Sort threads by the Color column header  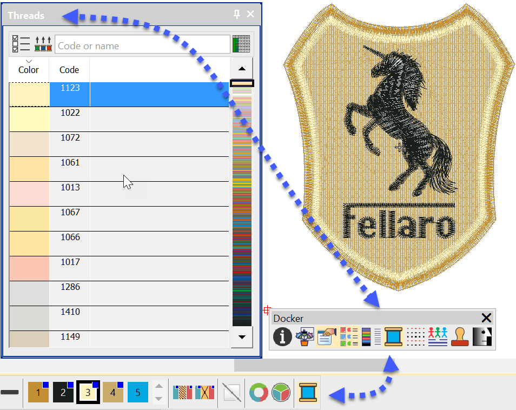coord(29,69)
